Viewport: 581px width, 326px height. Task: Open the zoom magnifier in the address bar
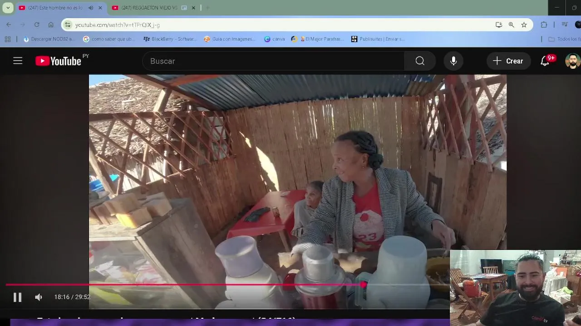click(x=512, y=25)
